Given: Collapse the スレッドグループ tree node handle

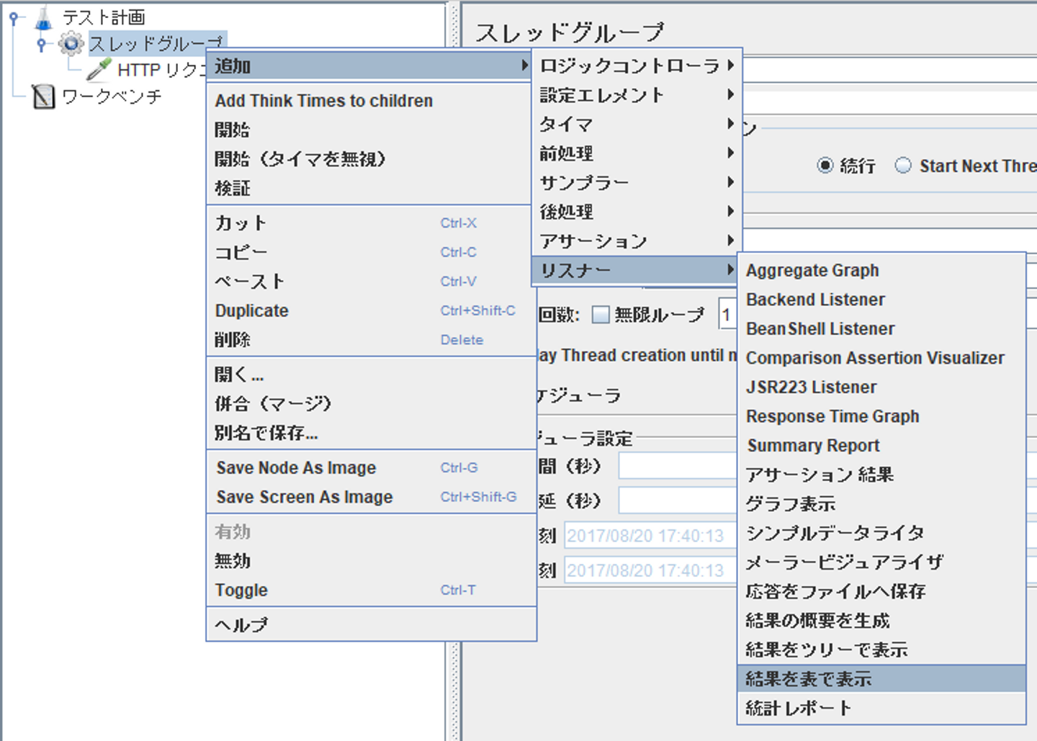Looking at the screenshot, I should pyautogui.click(x=41, y=44).
